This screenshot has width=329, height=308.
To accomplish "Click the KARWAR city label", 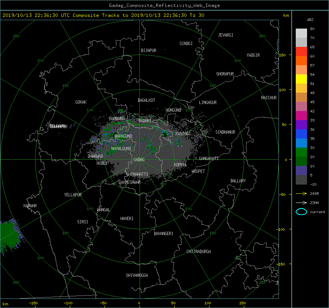I will (x=30, y=205).
